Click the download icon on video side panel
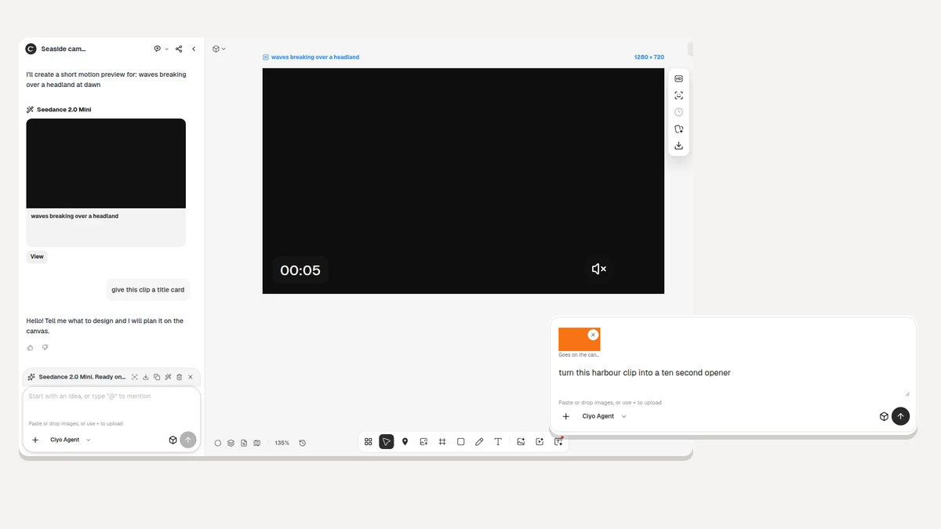 tap(679, 146)
